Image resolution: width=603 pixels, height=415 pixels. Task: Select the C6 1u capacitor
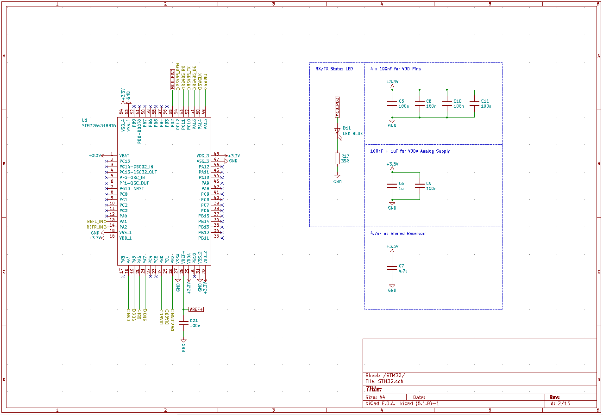392,186
